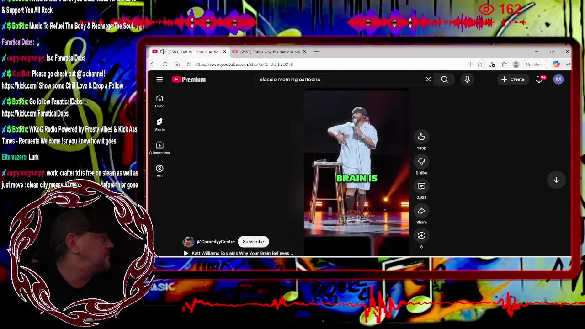
Task: Dislike the short
Action: pyautogui.click(x=421, y=161)
